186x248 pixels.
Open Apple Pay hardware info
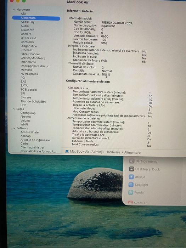point(28,22)
